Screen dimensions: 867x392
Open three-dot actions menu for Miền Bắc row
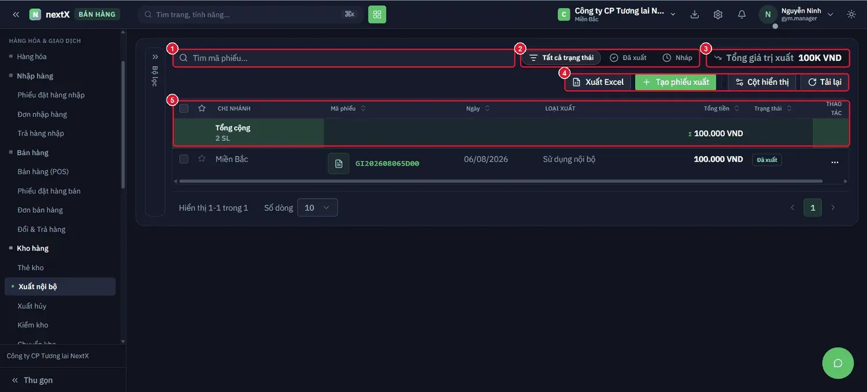tap(835, 162)
